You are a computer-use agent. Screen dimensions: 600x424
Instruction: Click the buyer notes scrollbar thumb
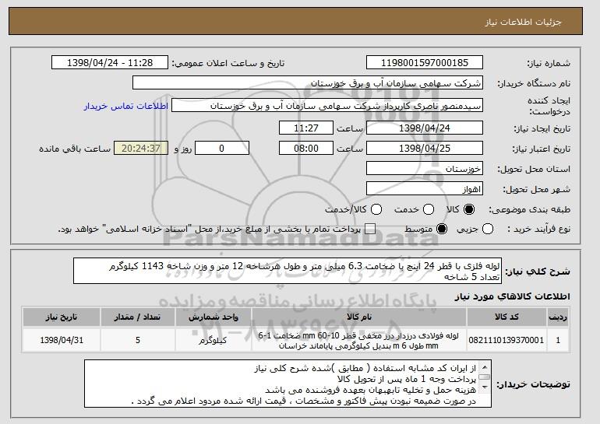pos(485,377)
